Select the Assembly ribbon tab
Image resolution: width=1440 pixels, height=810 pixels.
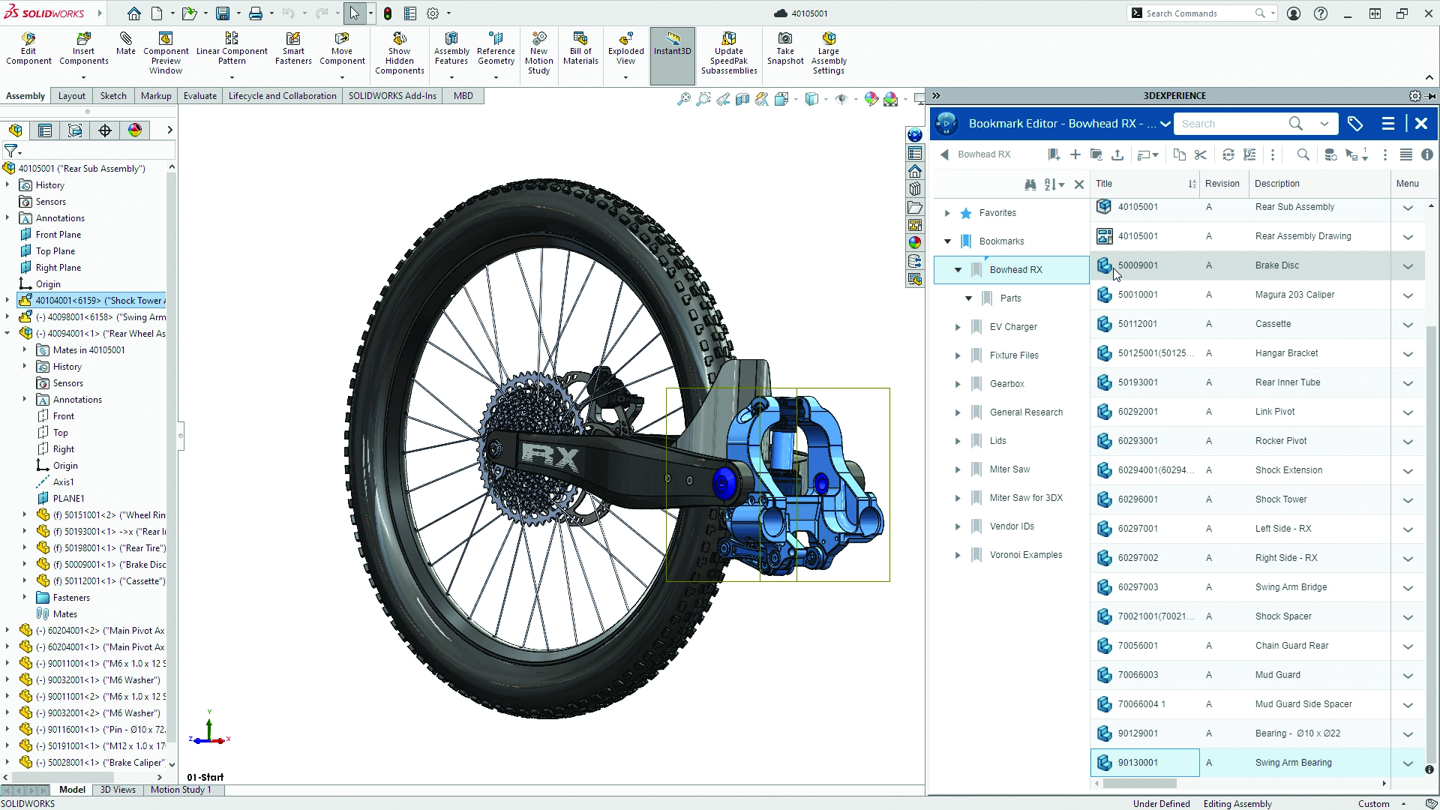pyautogui.click(x=25, y=95)
